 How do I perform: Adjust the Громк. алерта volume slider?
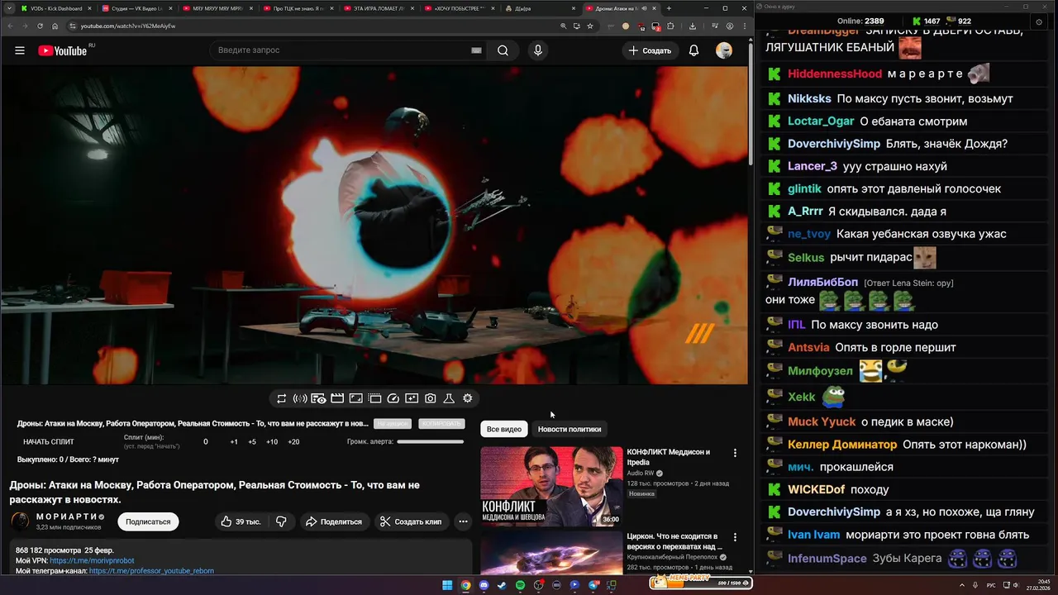pyautogui.click(x=430, y=442)
